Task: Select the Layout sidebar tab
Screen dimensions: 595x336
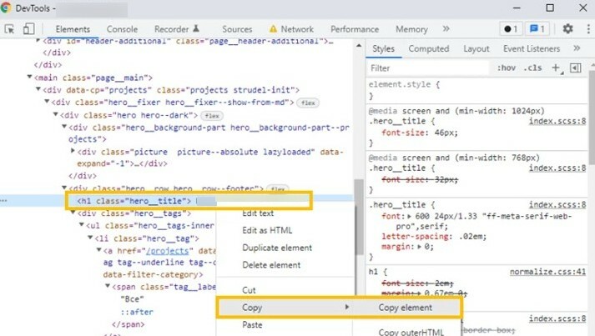Action: pos(477,48)
